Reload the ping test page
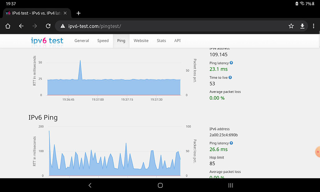 click(48, 26)
